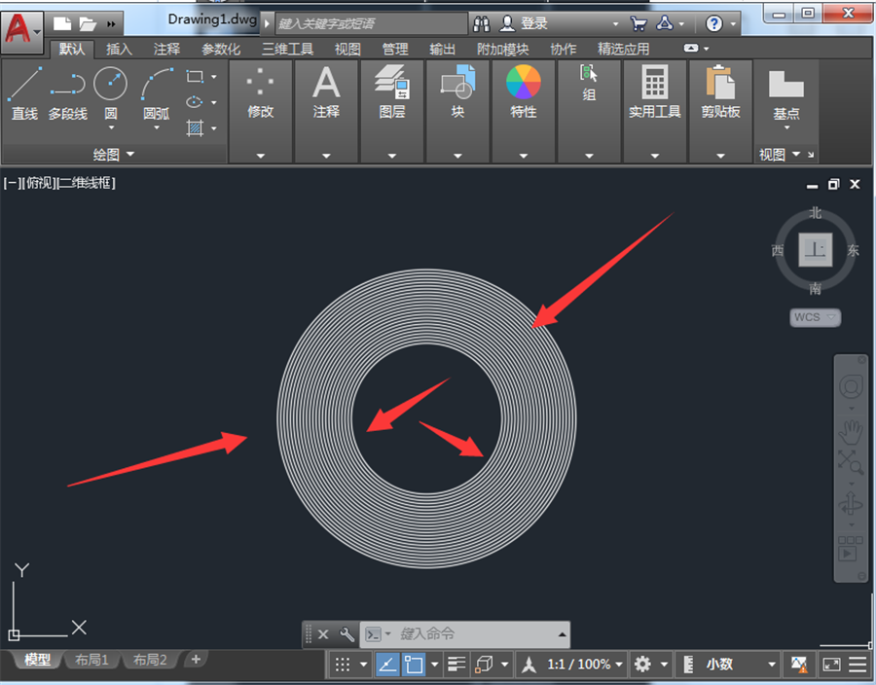
Task: Toggle object snap in status bar
Action: (414, 664)
